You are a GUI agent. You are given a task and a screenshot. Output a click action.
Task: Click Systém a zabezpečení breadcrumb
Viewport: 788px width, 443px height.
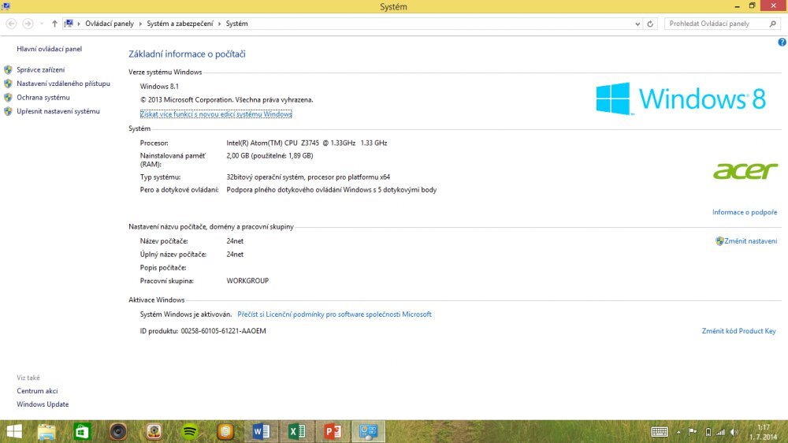[x=180, y=24]
